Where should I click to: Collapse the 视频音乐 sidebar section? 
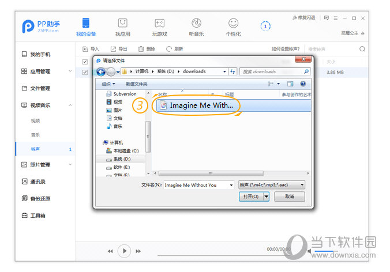70,105
